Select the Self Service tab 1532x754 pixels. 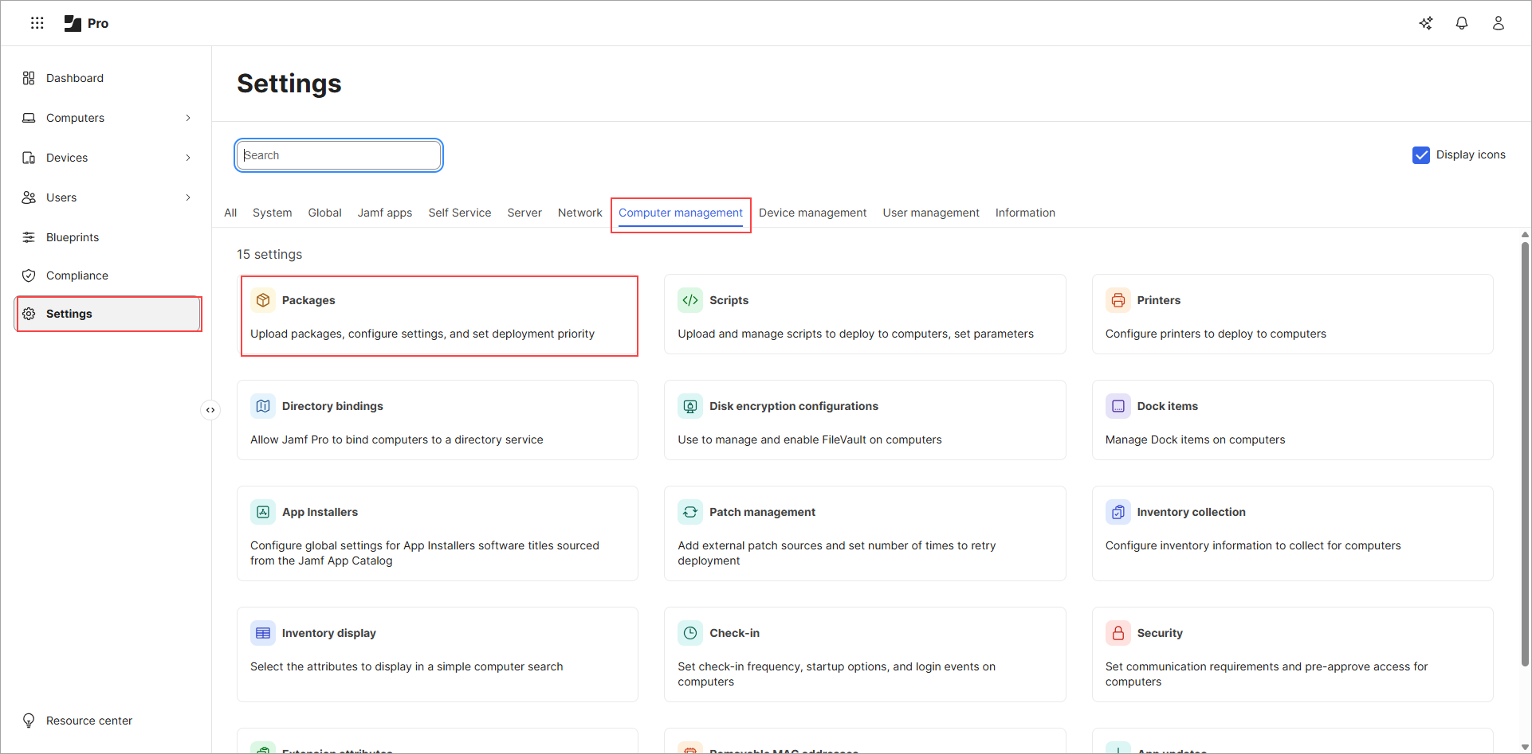pyautogui.click(x=460, y=213)
